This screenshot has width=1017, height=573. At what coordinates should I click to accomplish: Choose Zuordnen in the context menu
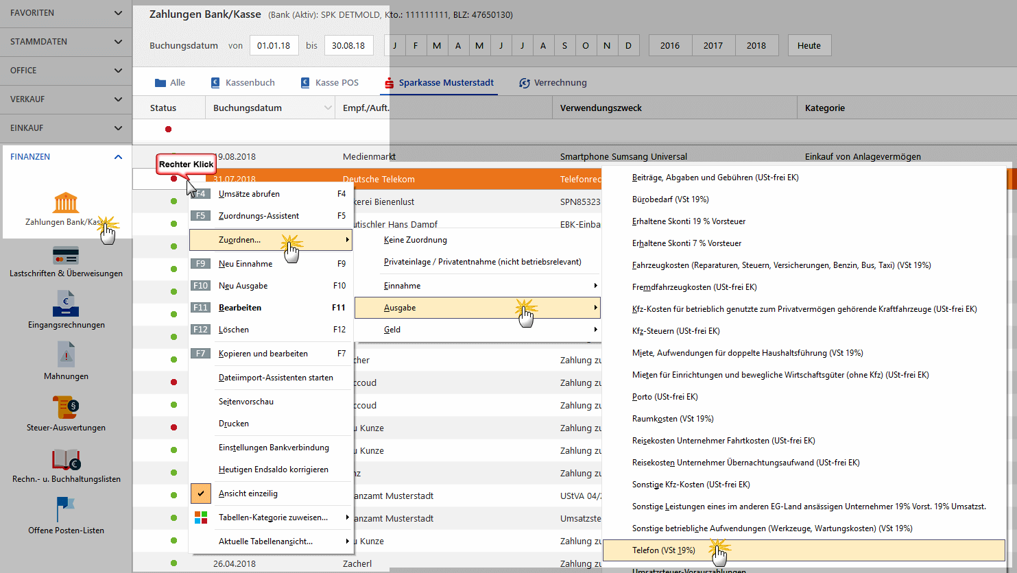click(x=271, y=240)
